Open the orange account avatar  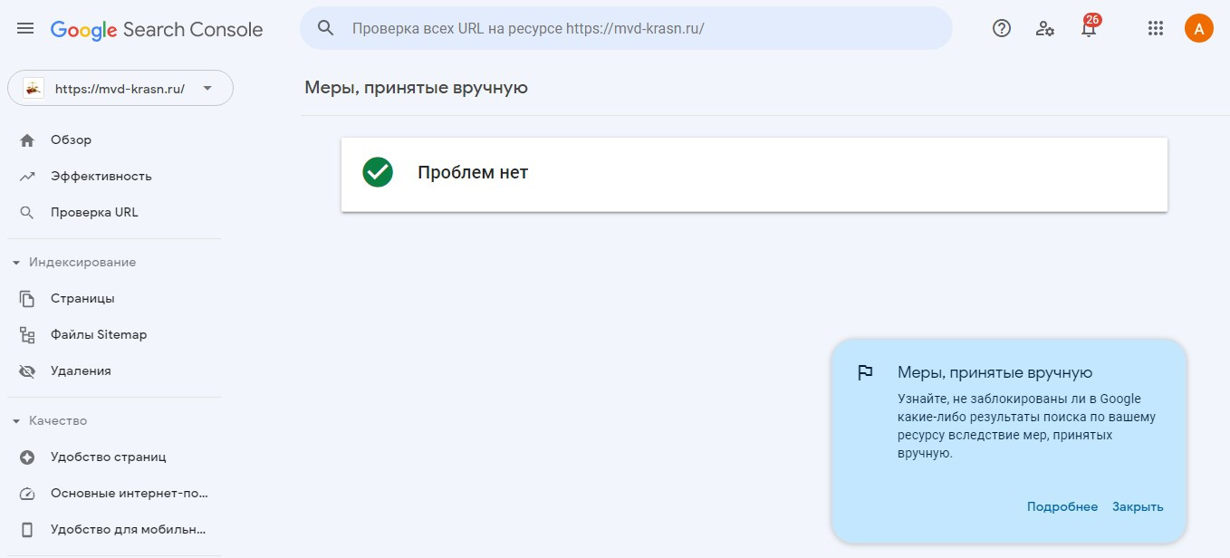[1198, 28]
